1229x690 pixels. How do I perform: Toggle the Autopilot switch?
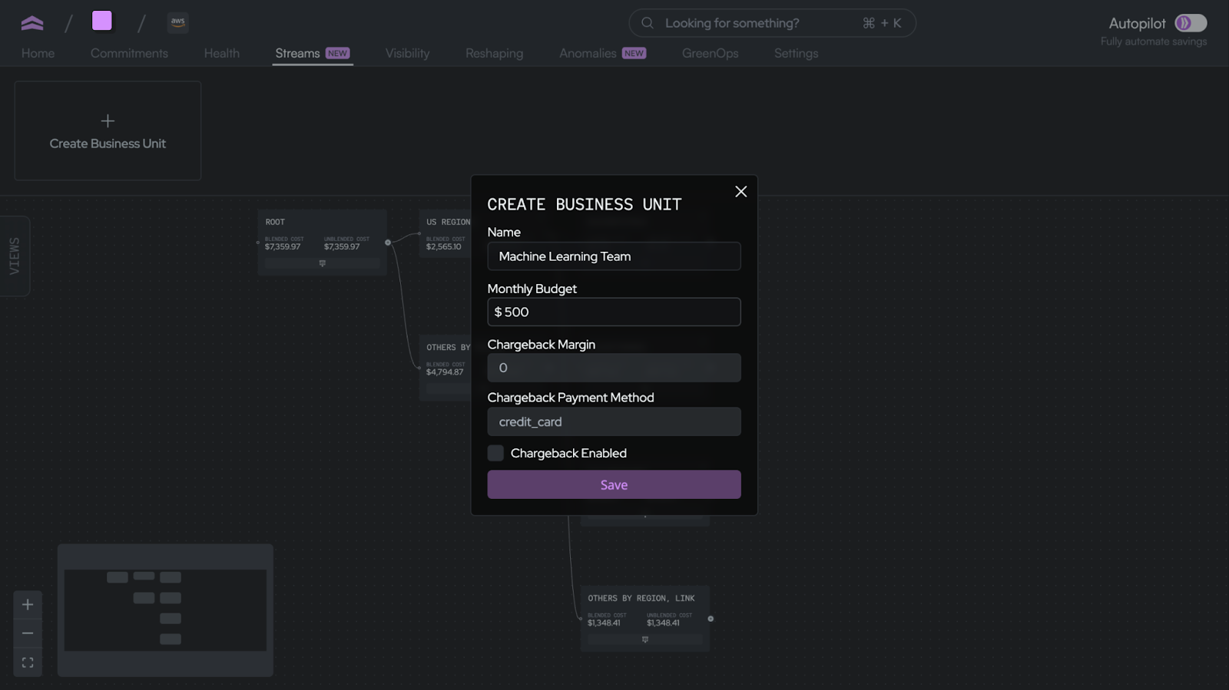(x=1191, y=23)
